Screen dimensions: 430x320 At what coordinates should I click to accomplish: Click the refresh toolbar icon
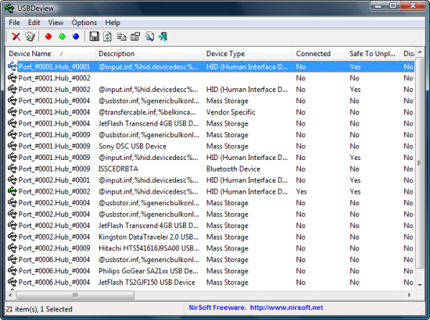[x=108, y=37]
